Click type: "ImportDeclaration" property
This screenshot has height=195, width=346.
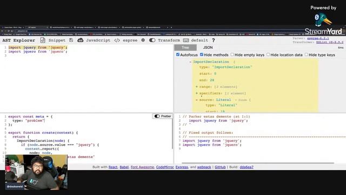225,67
